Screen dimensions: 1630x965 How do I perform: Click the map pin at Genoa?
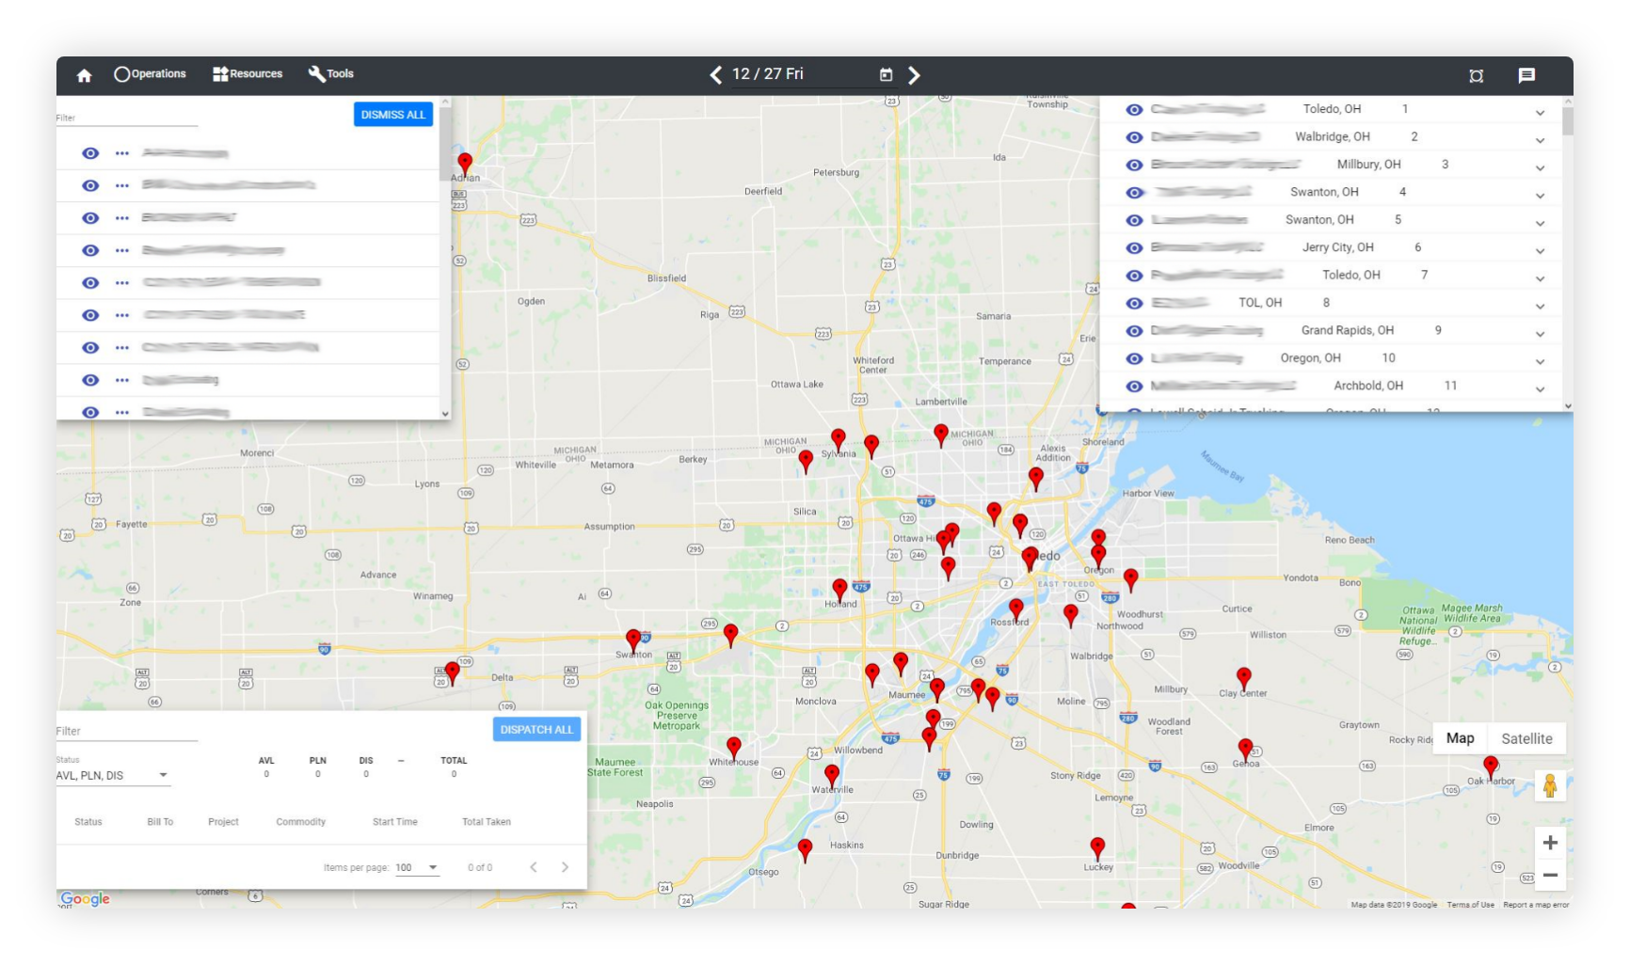pyautogui.click(x=1245, y=750)
